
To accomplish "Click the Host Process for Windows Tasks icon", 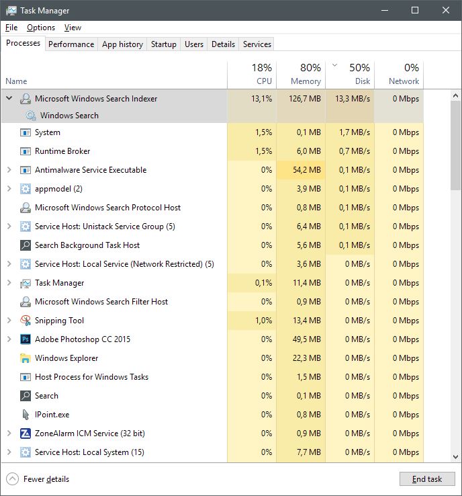I will point(26,377).
